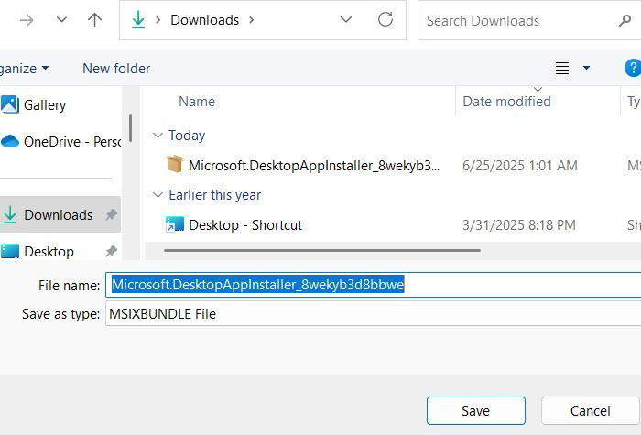Select Gallery in the navigation pane
The height and width of the screenshot is (435, 641).
[x=44, y=104]
